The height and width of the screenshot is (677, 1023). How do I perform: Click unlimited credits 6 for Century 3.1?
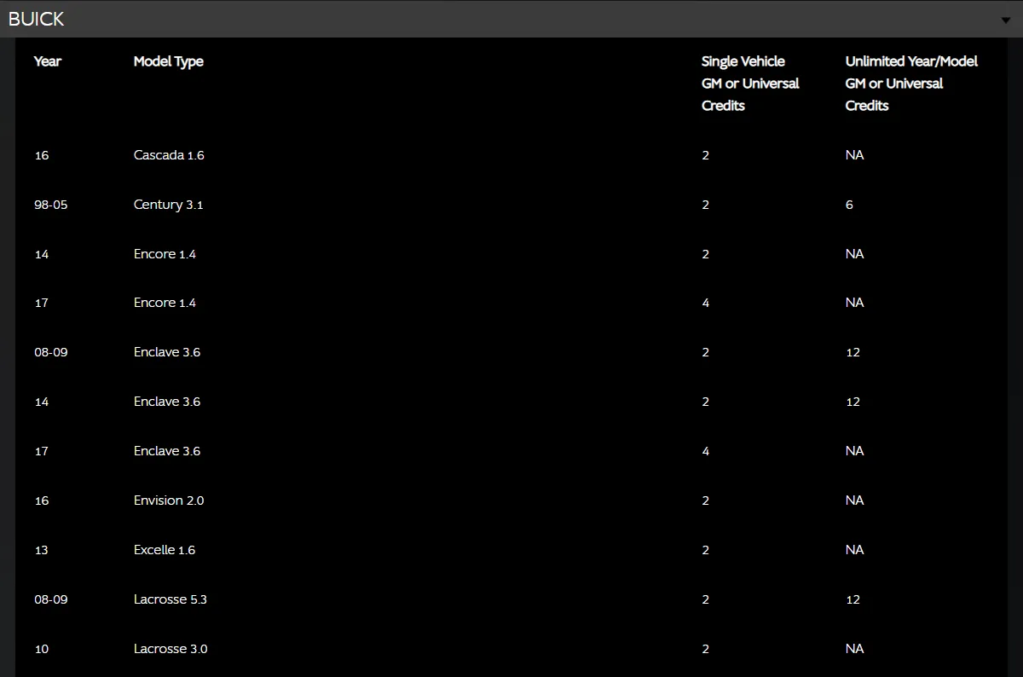[849, 205]
